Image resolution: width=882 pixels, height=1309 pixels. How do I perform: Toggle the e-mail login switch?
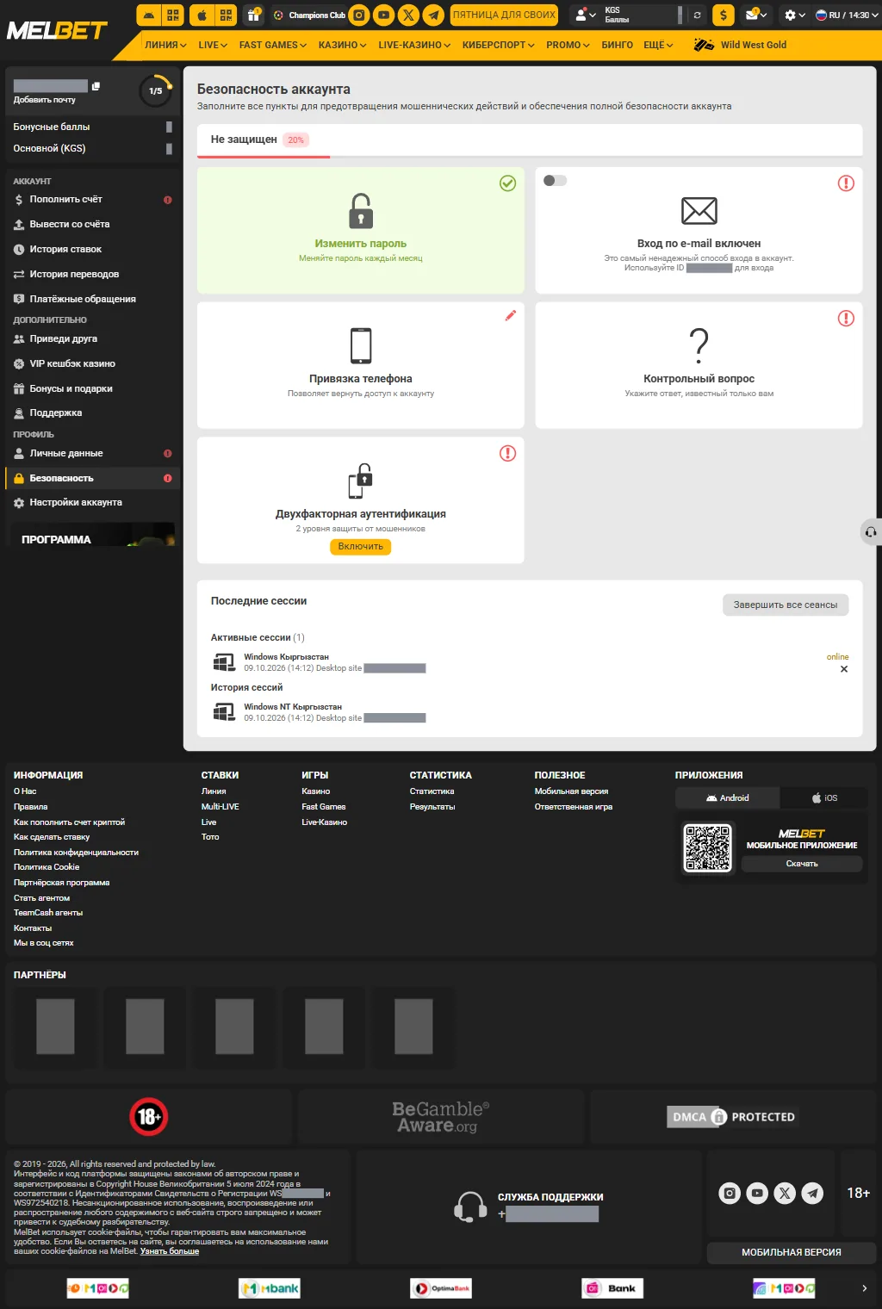(x=555, y=181)
